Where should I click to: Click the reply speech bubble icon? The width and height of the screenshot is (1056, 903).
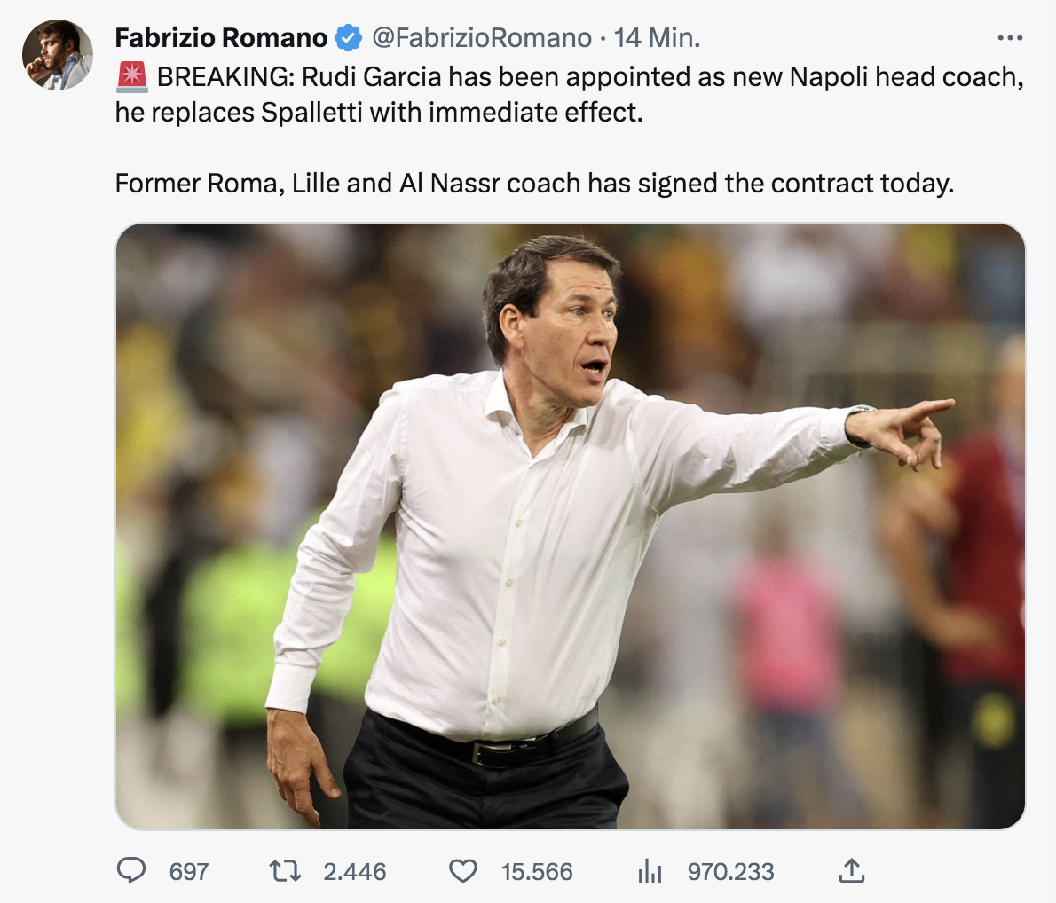tap(131, 871)
